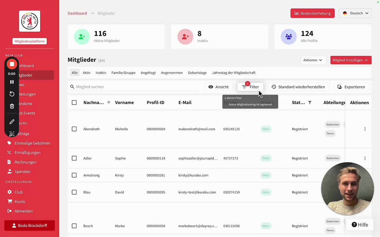Screen dimensions: 380x237
Task: Toggle the Ansicht view options
Action: coord(218,87)
